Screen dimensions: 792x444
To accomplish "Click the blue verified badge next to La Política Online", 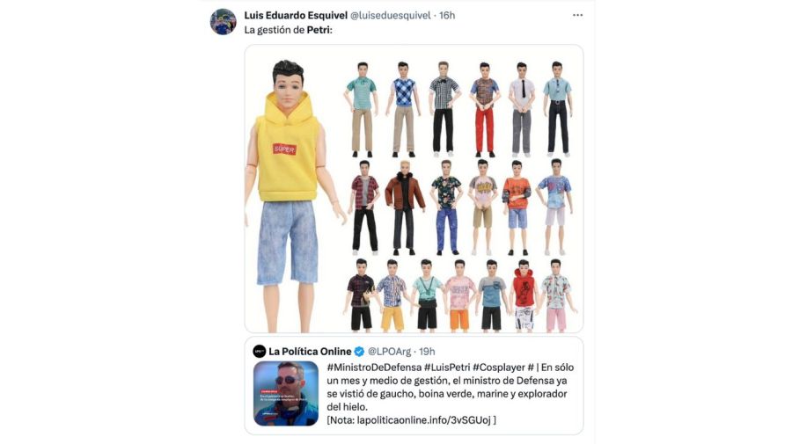I will [x=359, y=352].
